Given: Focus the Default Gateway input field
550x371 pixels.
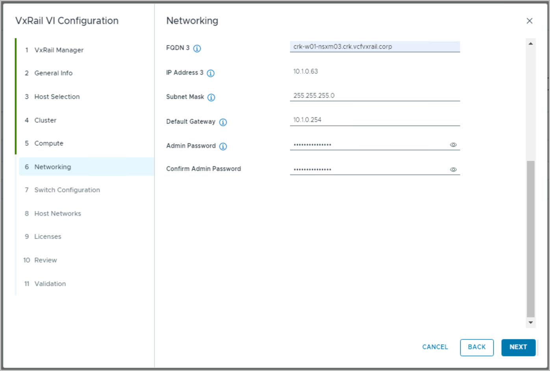Looking at the screenshot, I should click(374, 120).
